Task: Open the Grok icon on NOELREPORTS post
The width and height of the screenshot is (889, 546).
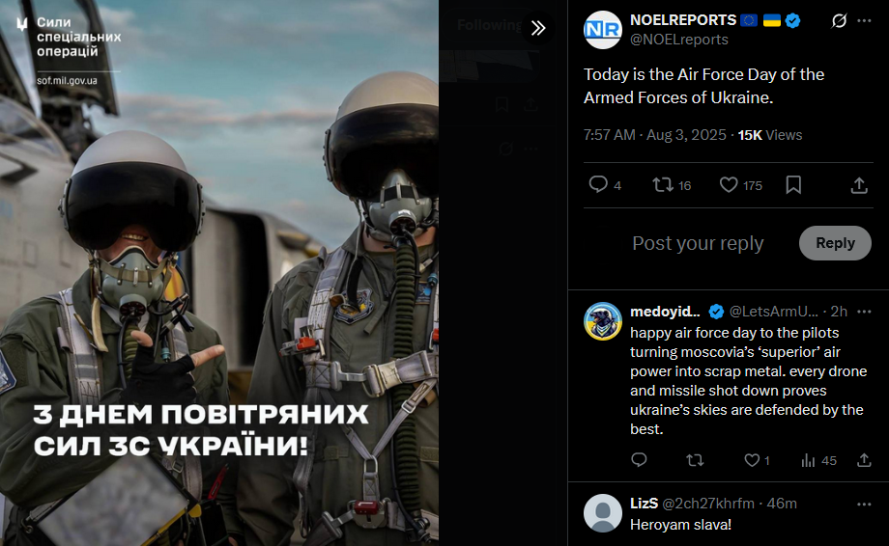Action: coord(839,21)
